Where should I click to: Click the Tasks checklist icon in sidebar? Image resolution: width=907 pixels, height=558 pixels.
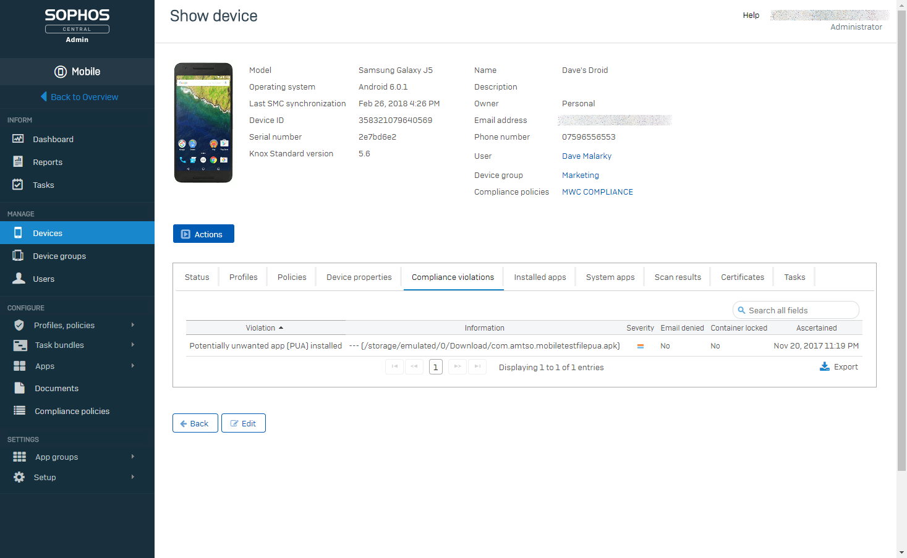click(18, 184)
